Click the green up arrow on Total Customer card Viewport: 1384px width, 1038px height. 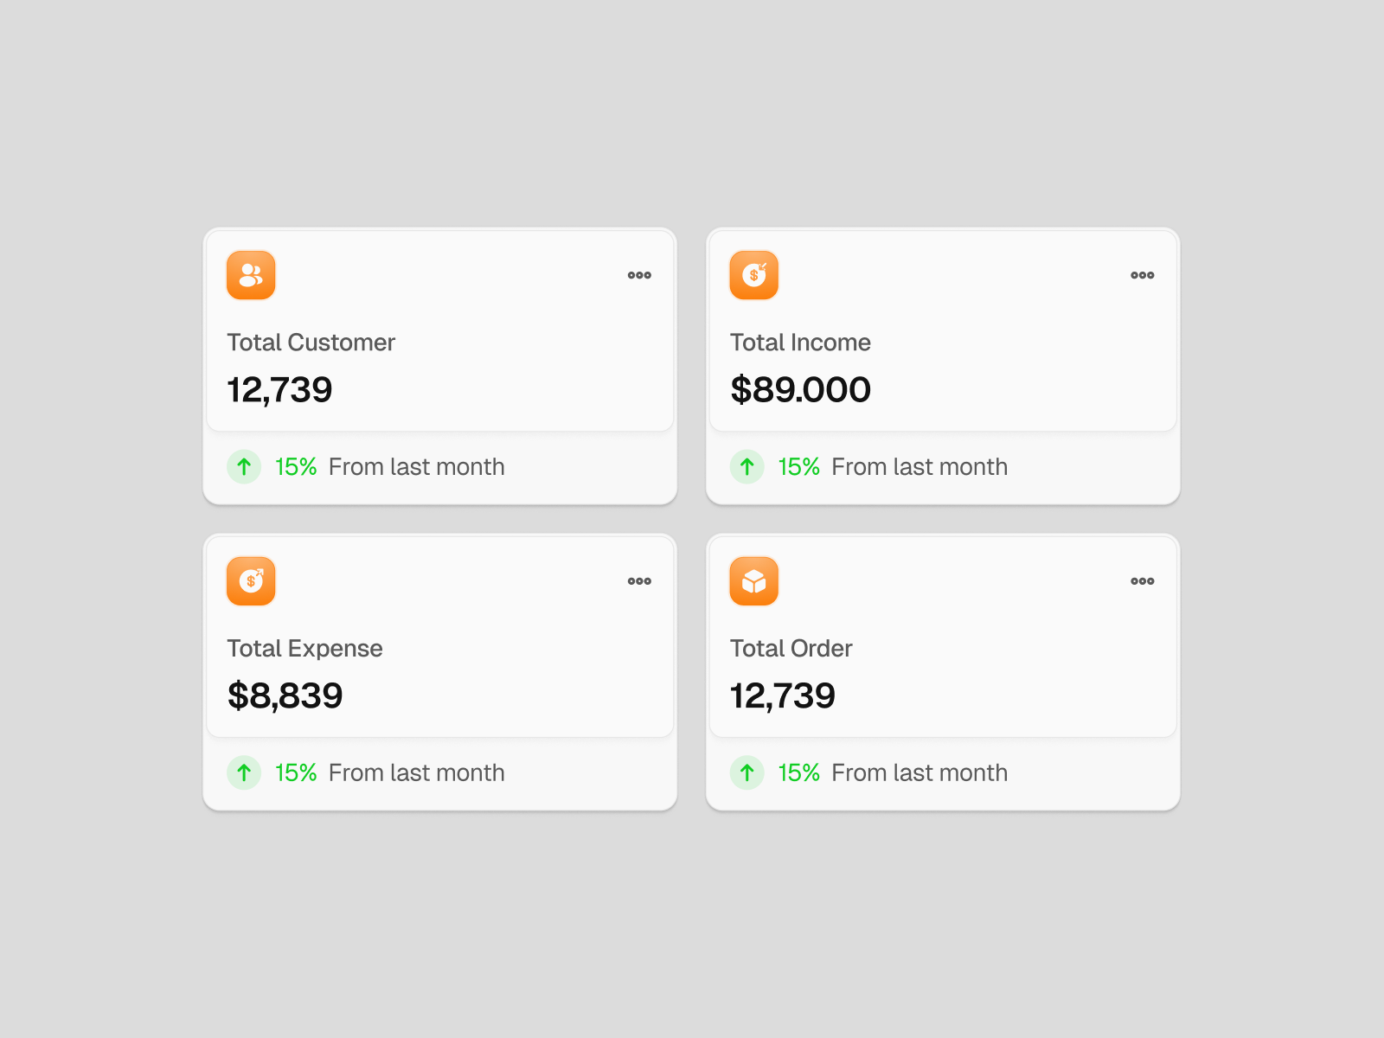(x=244, y=466)
